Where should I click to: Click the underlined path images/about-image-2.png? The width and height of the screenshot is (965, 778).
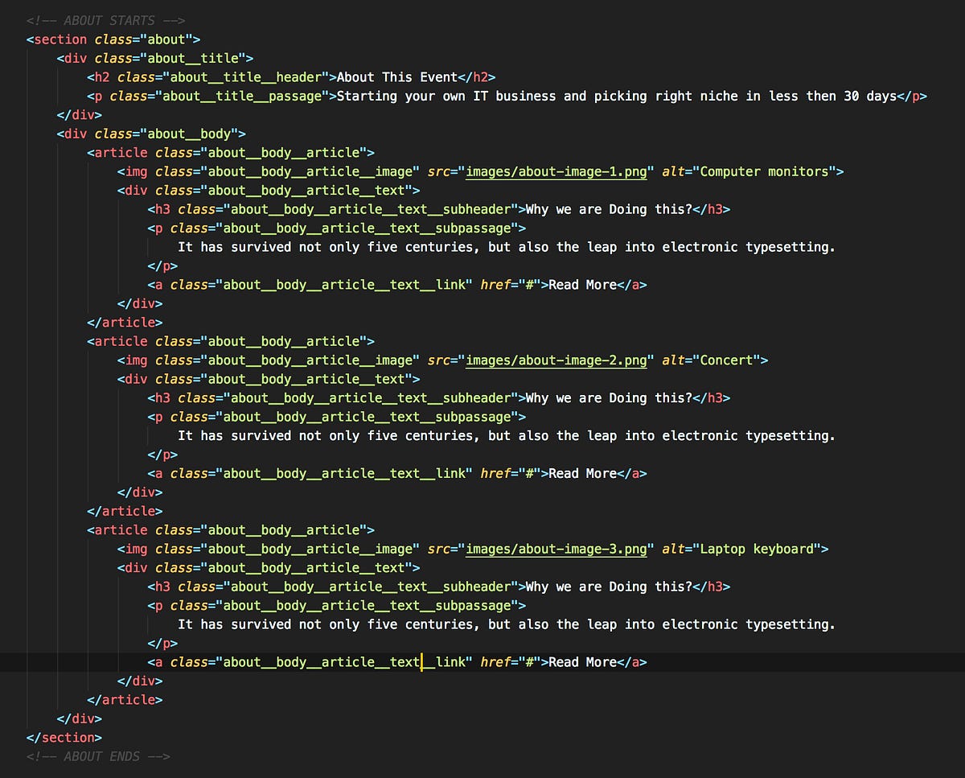click(x=555, y=360)
